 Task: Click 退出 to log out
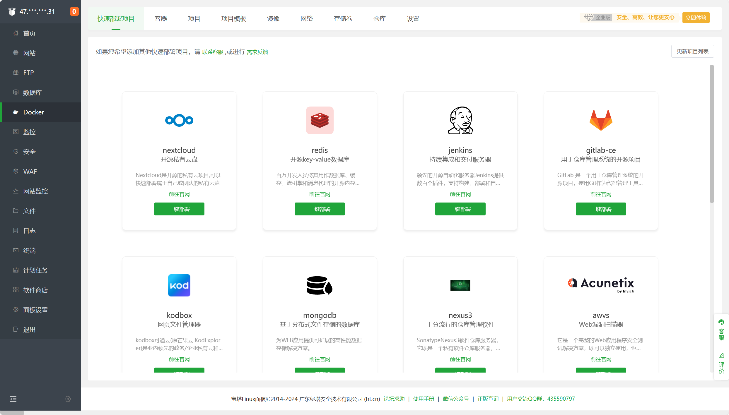click(40, 330)
